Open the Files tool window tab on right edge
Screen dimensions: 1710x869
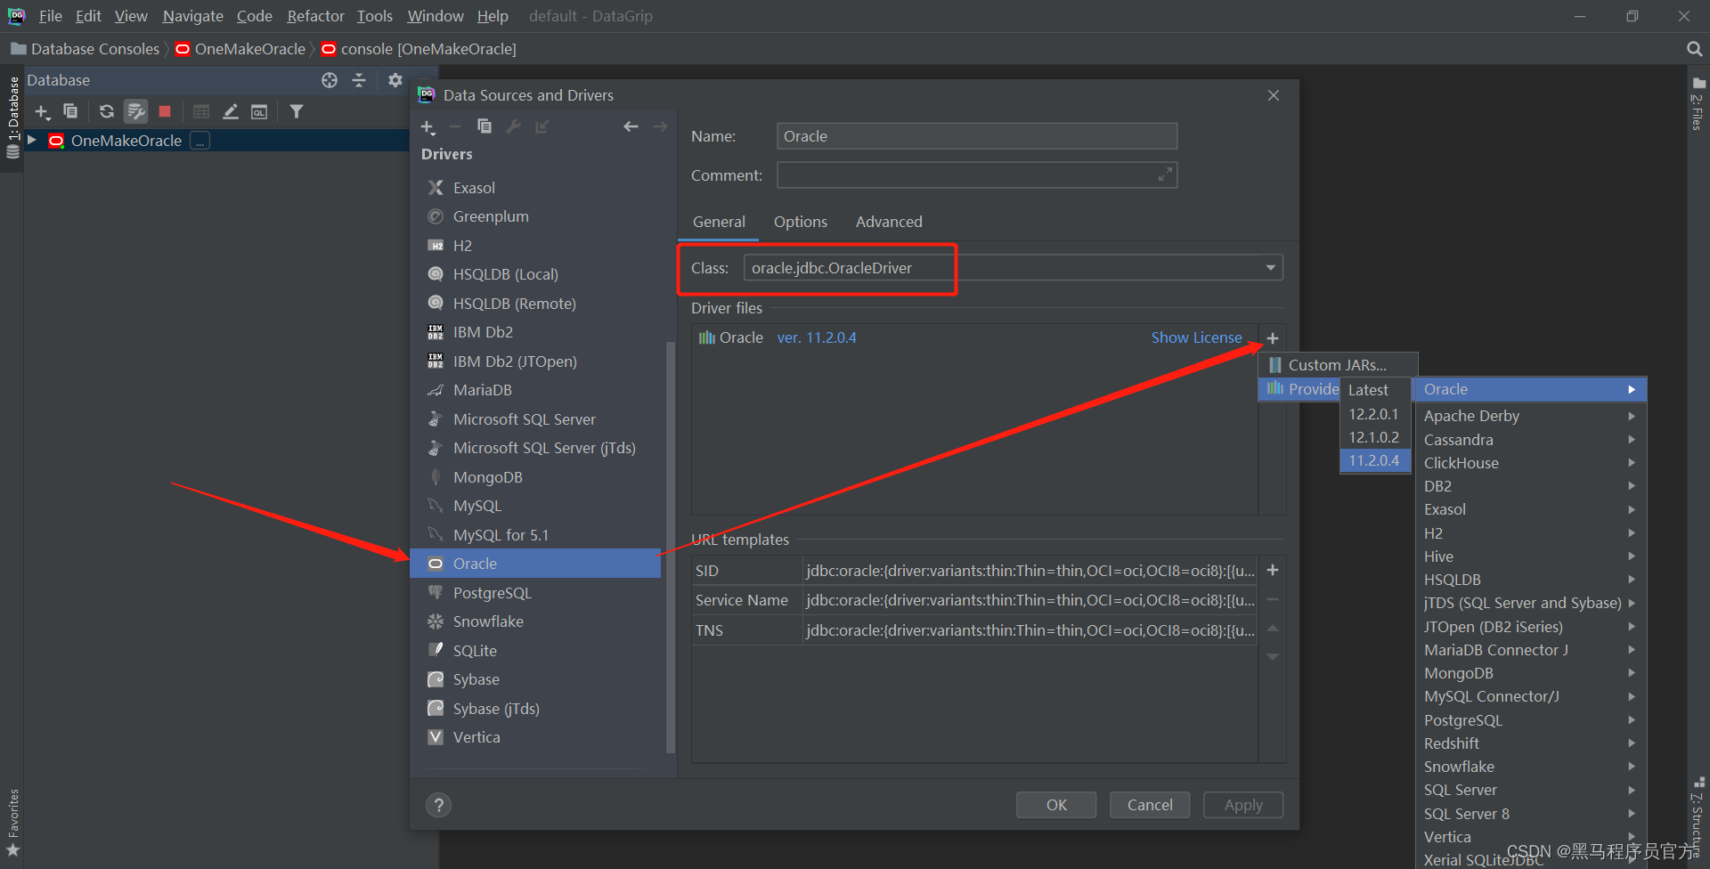coord(1698,104)
